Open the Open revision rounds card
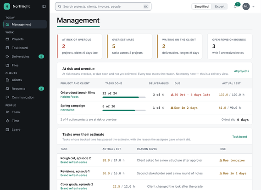This screenshot has height=190, width=261. (230, 46)
